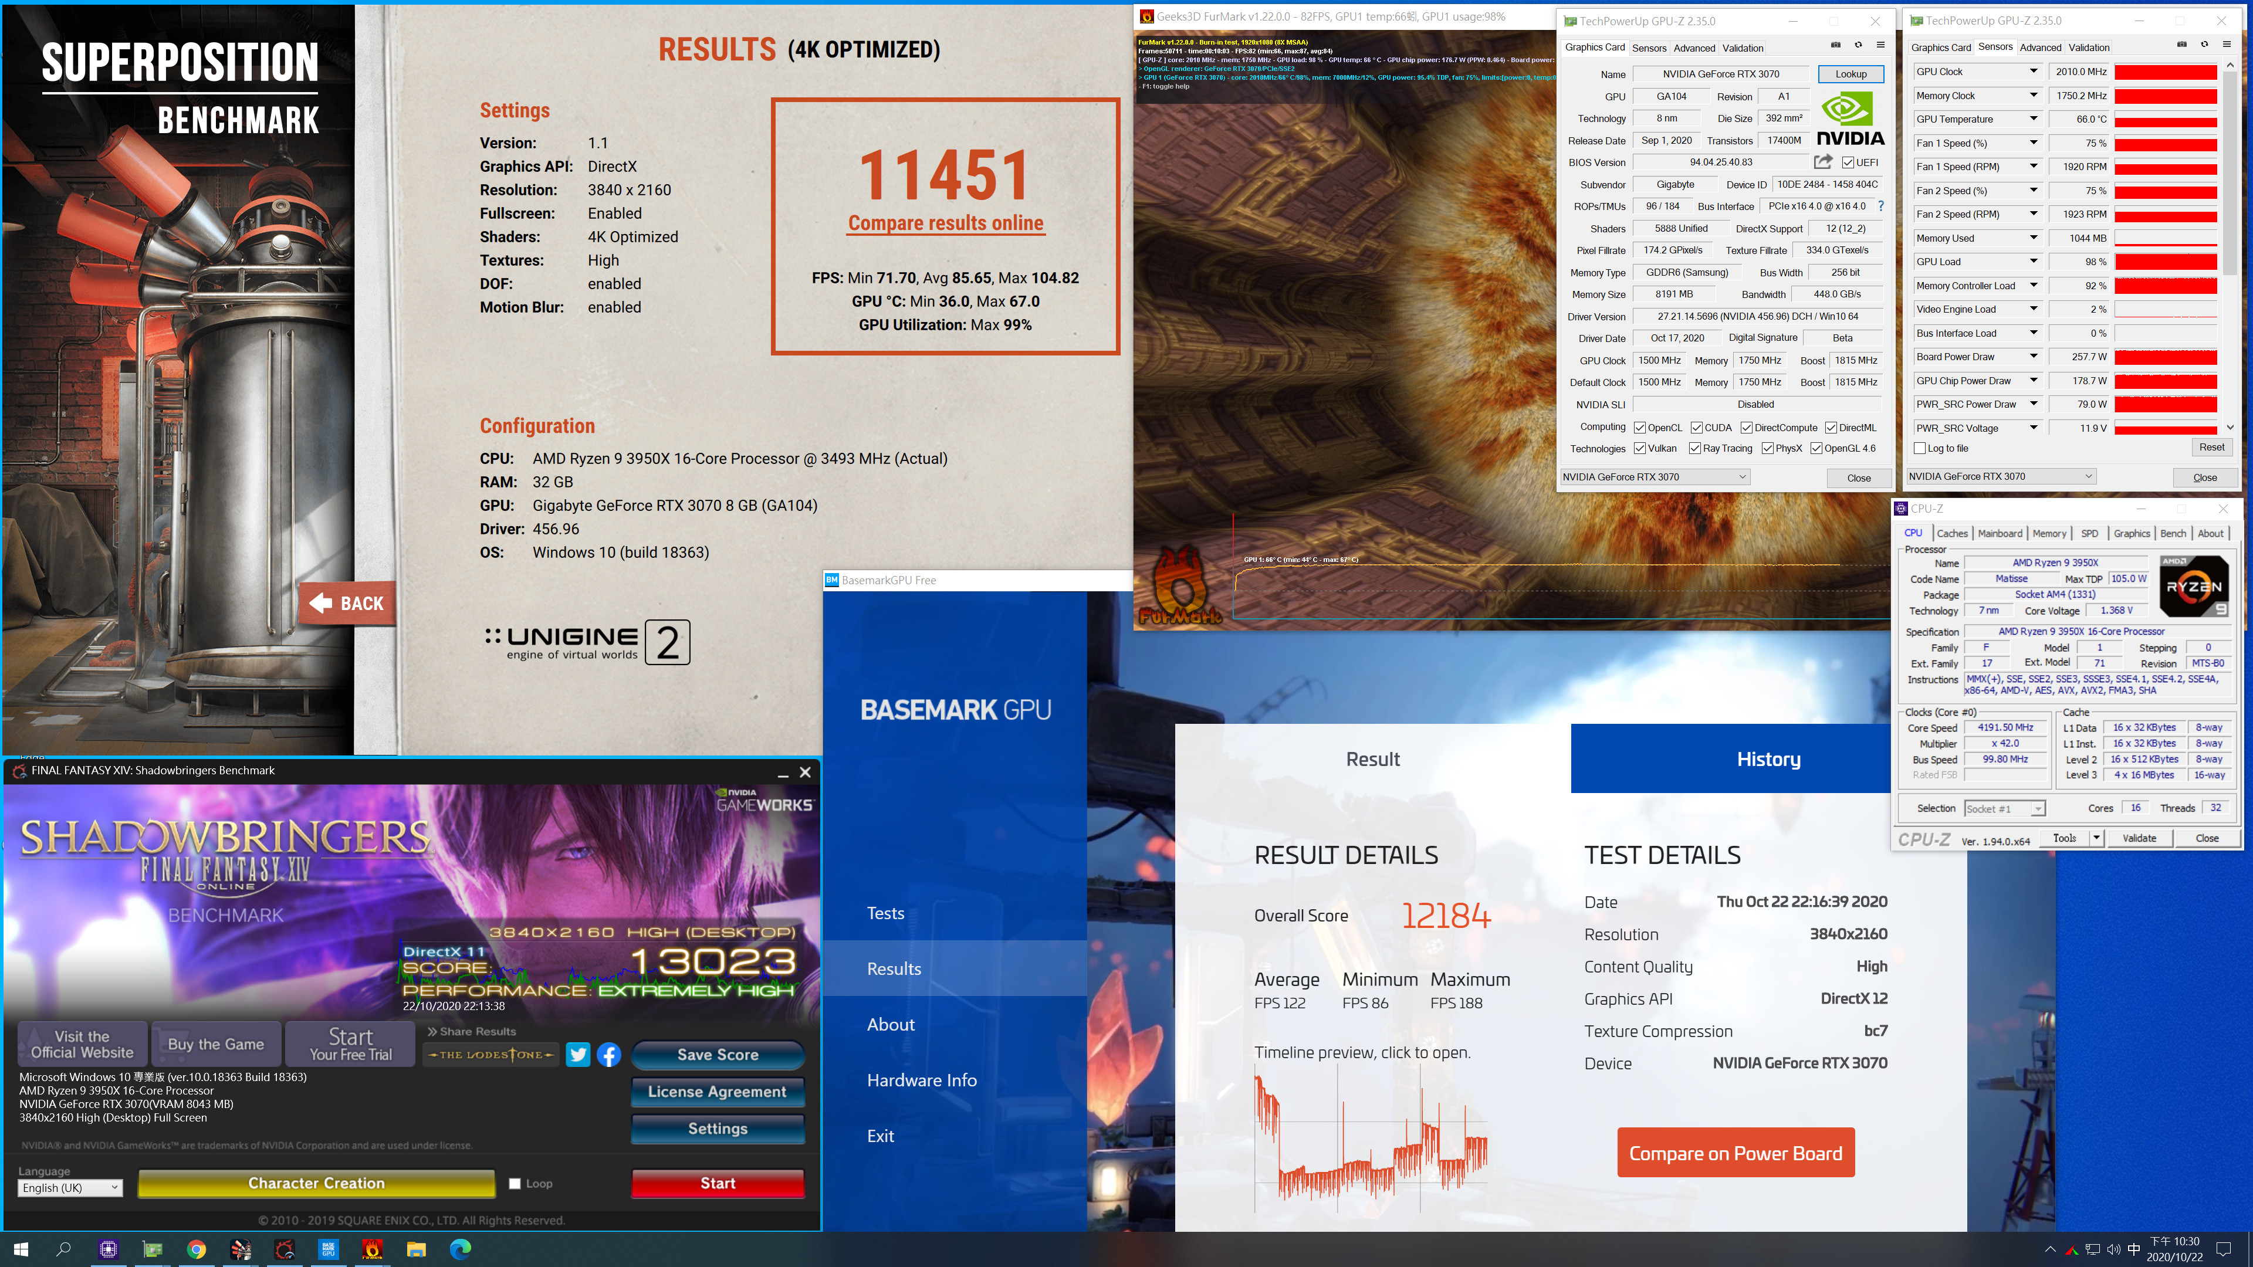The height and width of the screenshot is (1267, 2253).
Task: Click the Validate button in CPU-Z
Action: [x=2139, y=838]
